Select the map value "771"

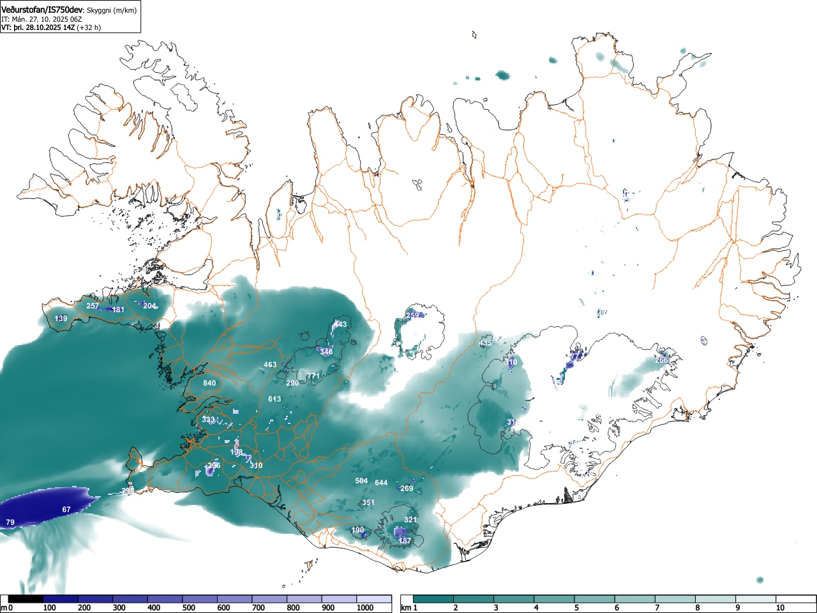click(x=313, y=376)
